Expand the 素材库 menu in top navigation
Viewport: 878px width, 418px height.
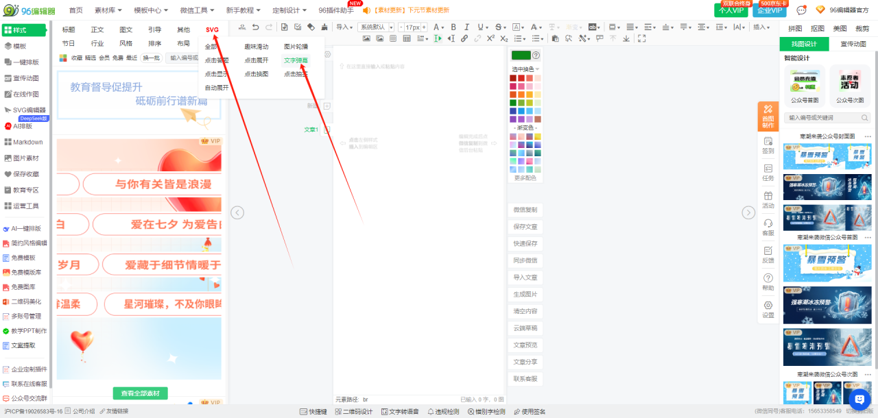tap(108, 10)
